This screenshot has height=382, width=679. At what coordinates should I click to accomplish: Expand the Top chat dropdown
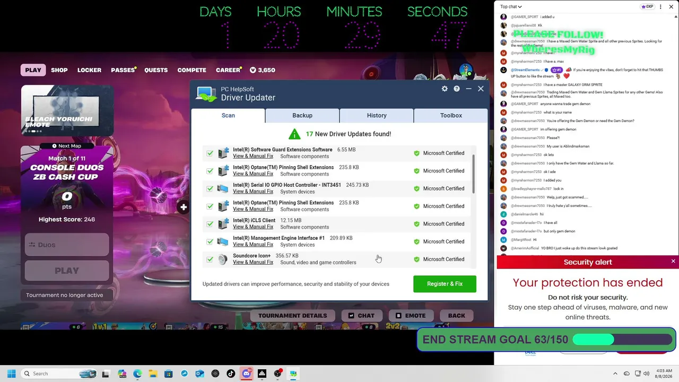[511, 7]
